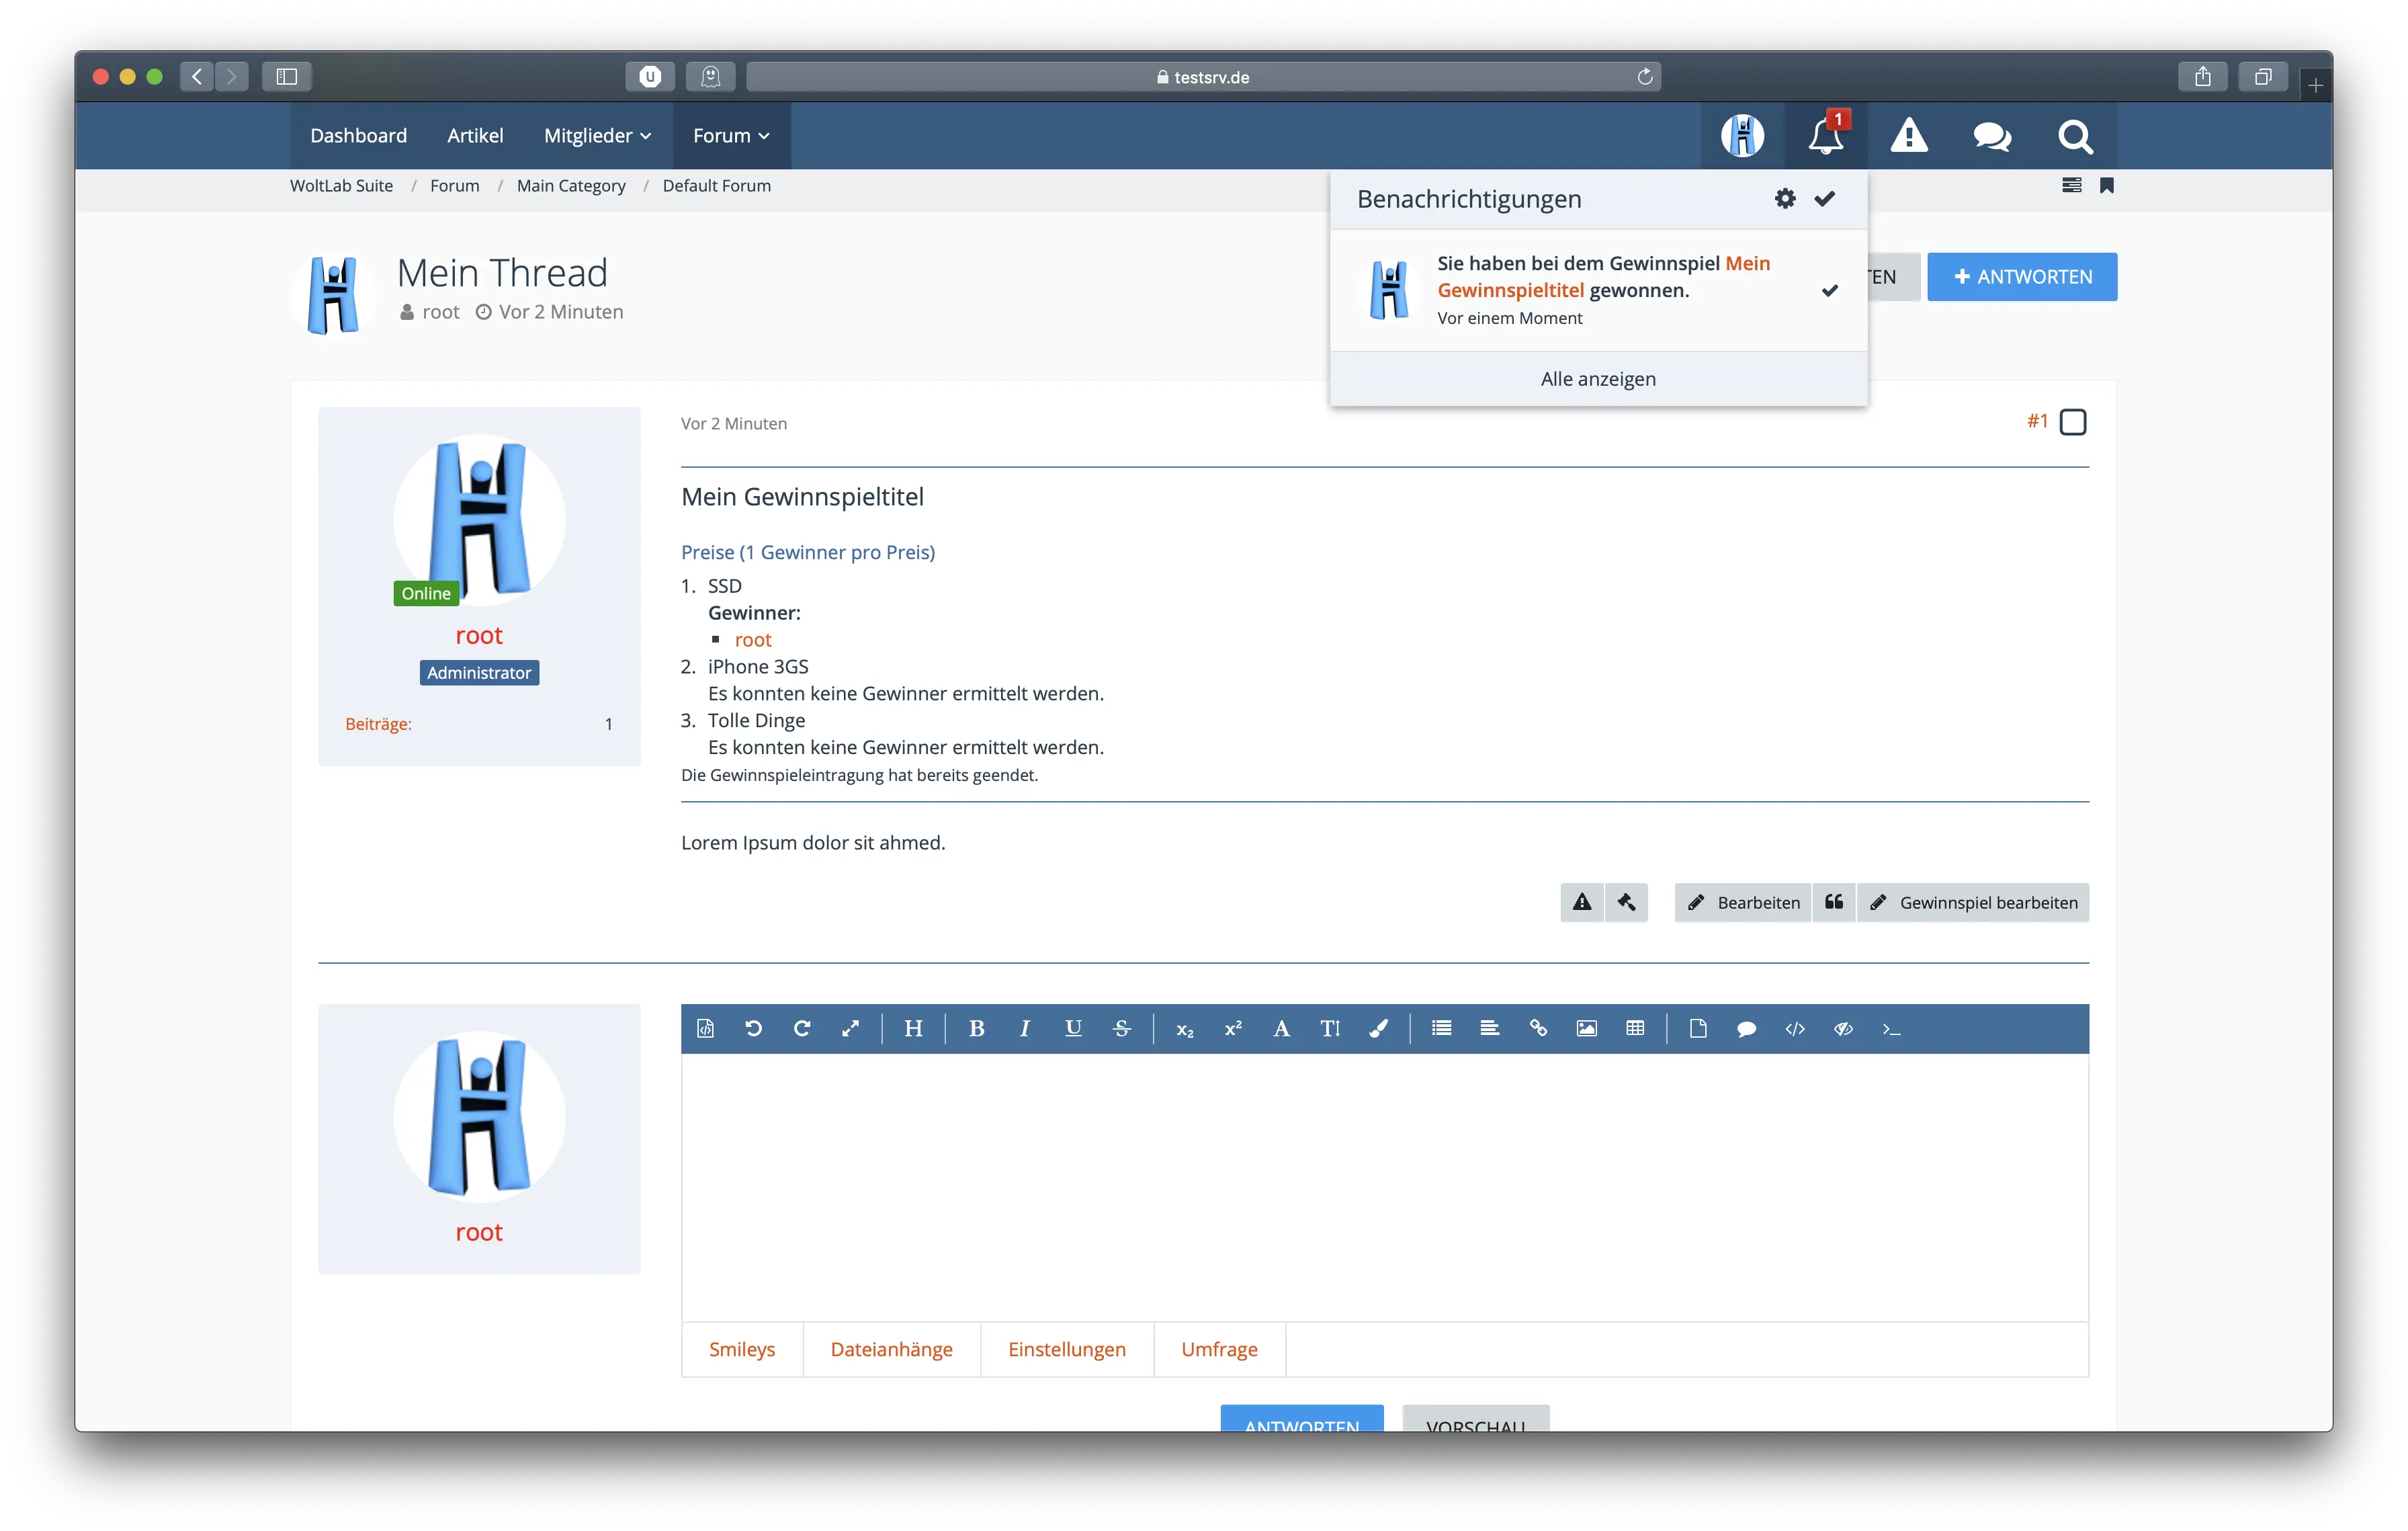Open the search magnifier in header
The width and height of the screenshot is (2408, 1531).
(x=2075, y=136)
